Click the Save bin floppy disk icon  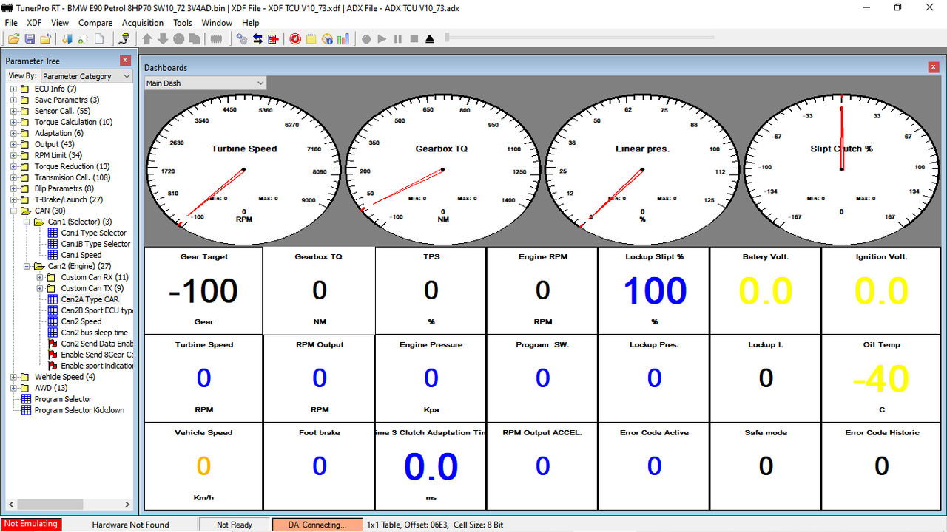(30, 39)
